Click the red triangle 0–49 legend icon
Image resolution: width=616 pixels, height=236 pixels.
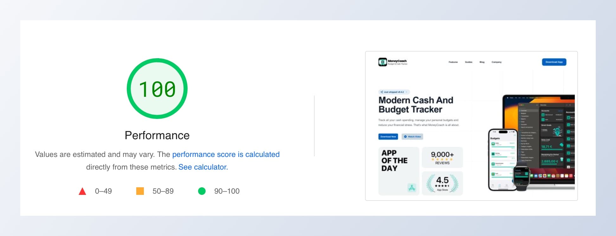(x=82, y=191)
